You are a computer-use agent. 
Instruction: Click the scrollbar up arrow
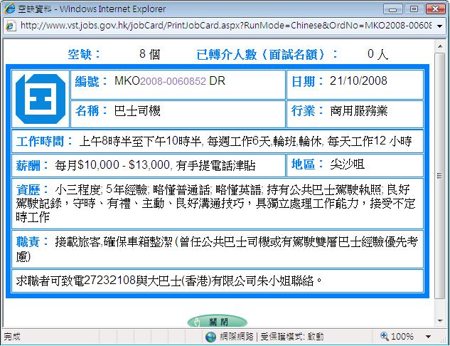(439, 46)
